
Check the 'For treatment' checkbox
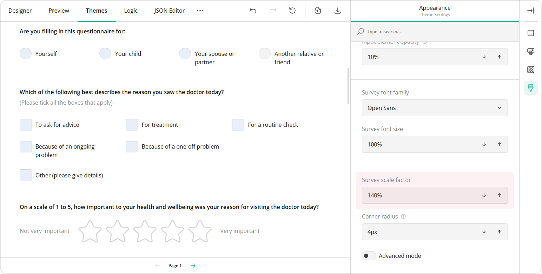point(132,125)
